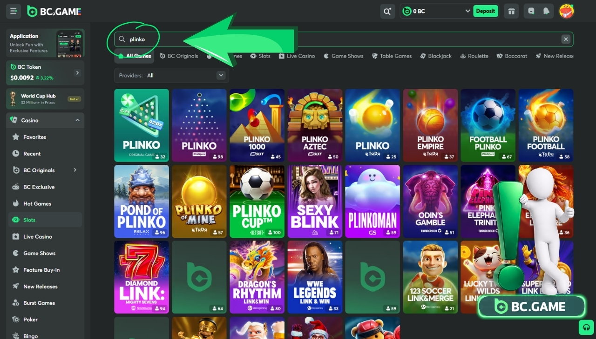Image resolution: width=596 pixels, height=339 pixels.
Task: Open the gift box rewards icon
Action: tap(511, 11)
